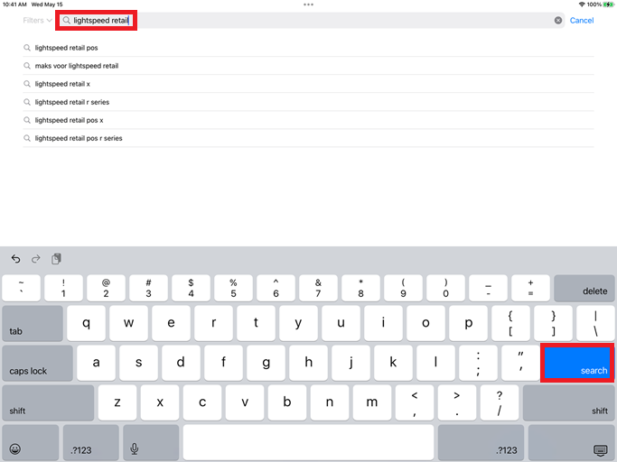Screen dimensions: 617x462
Task: Tap the colon and semicolon key
Action: coord(478,363)
